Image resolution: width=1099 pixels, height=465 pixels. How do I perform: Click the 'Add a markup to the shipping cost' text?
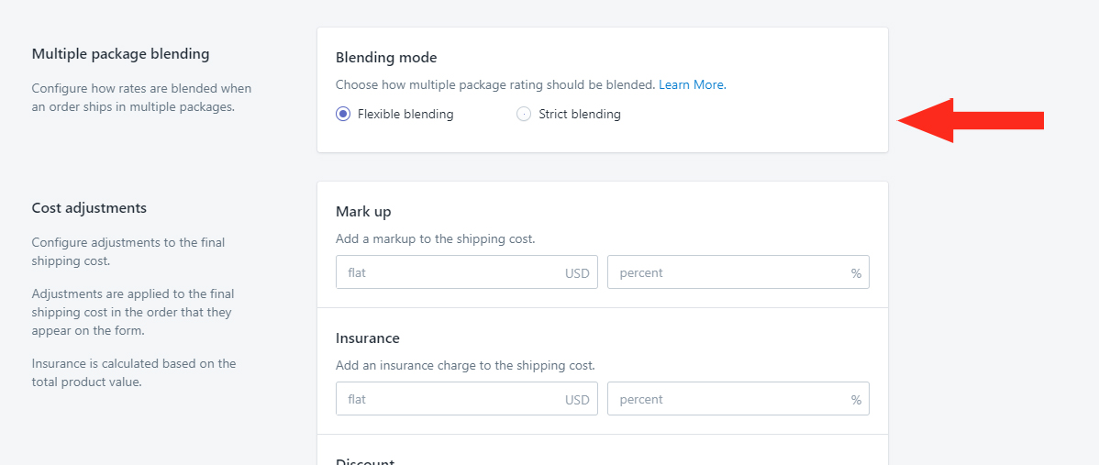tap(435, 238)
